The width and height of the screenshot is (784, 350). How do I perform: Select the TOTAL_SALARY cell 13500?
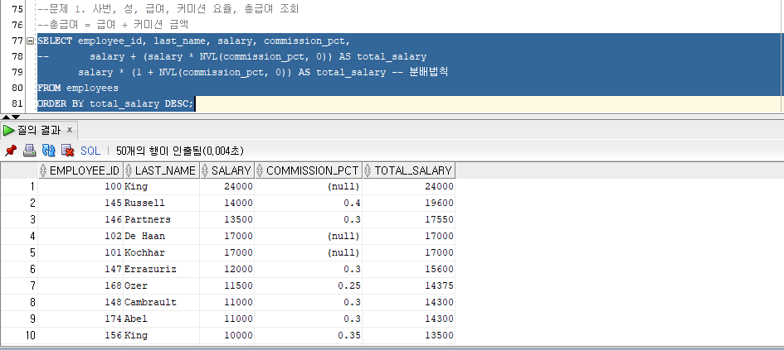tap(408, 336)
